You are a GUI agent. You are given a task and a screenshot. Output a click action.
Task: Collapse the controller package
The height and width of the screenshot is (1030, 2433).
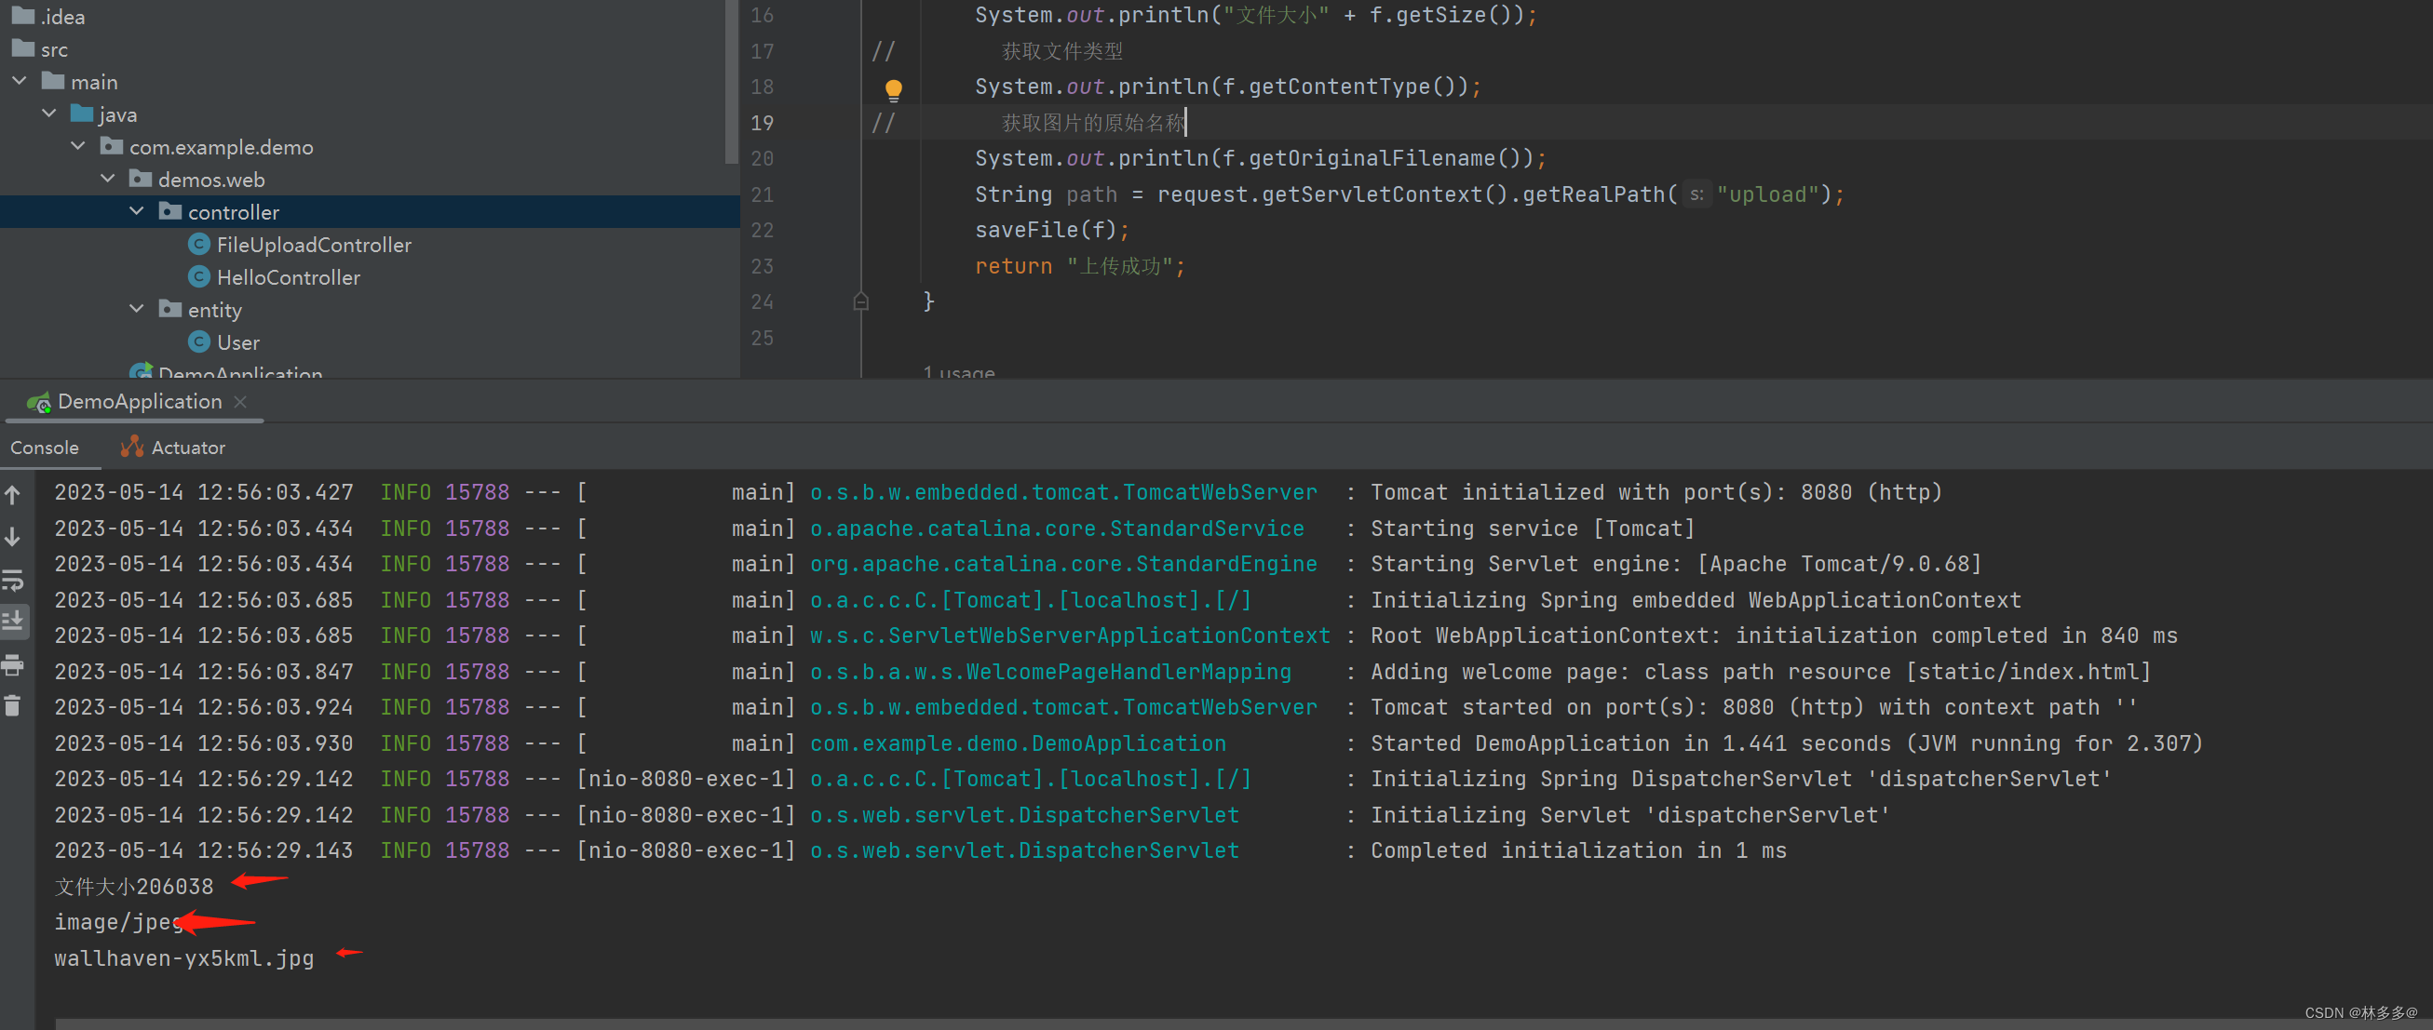[137, 211]
